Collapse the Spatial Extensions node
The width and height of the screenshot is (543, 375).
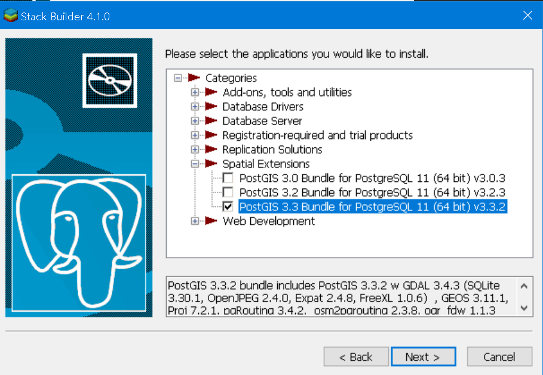195,164
